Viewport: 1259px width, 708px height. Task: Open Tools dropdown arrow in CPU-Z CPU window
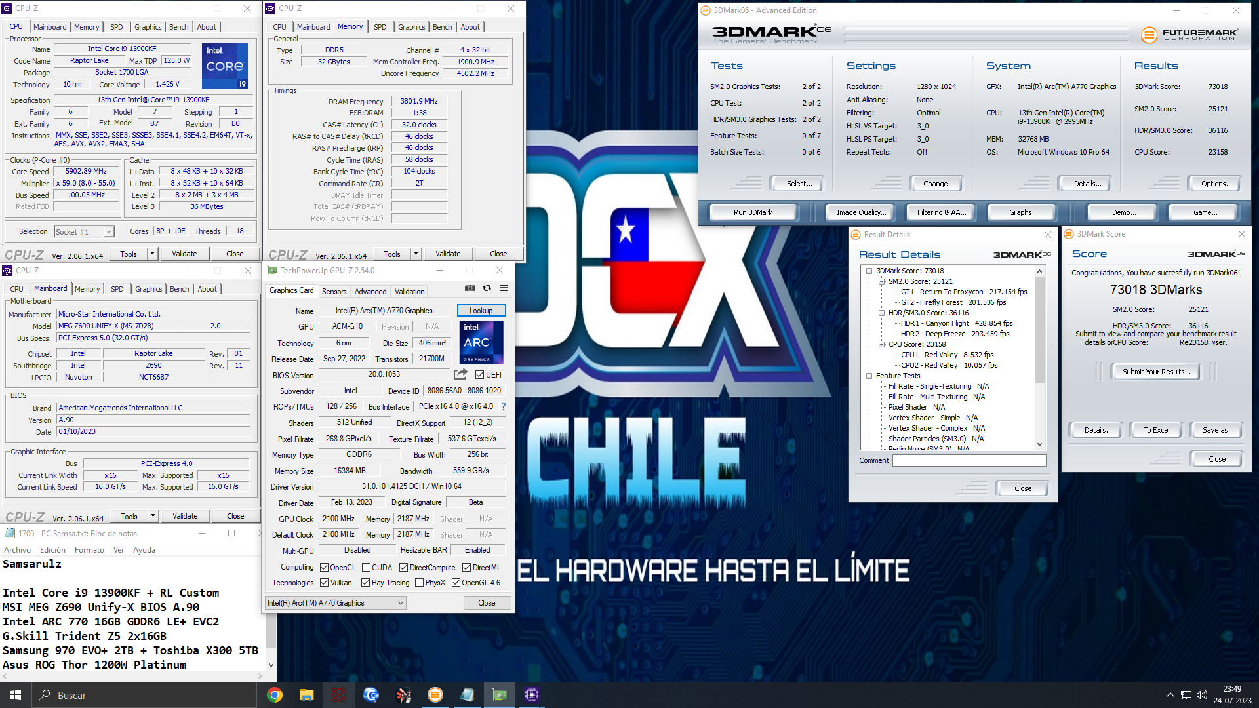point(152,254)
